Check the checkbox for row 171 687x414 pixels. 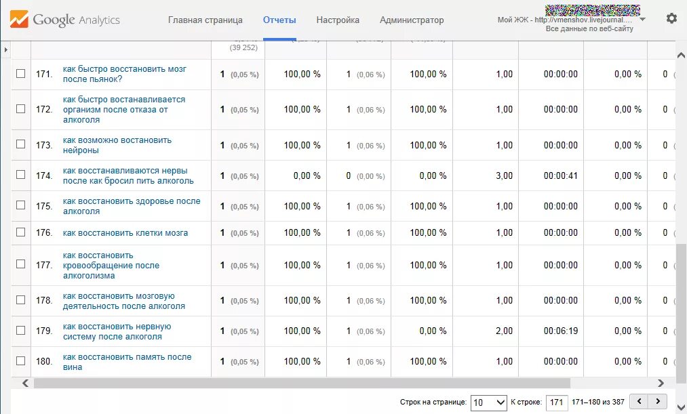click(20, 74)
